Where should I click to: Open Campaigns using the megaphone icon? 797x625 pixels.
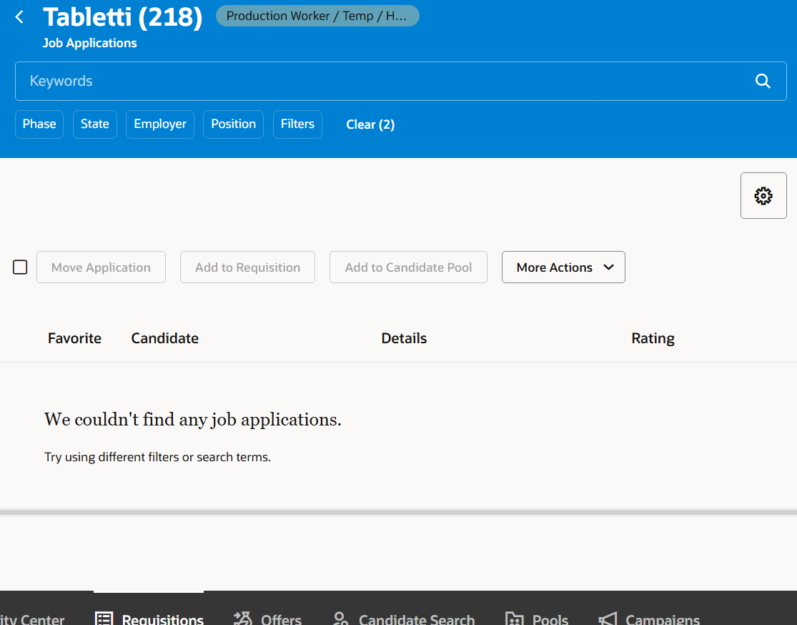pos(607,619)
